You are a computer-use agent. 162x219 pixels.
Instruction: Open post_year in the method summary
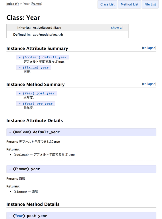click(46, 93)
